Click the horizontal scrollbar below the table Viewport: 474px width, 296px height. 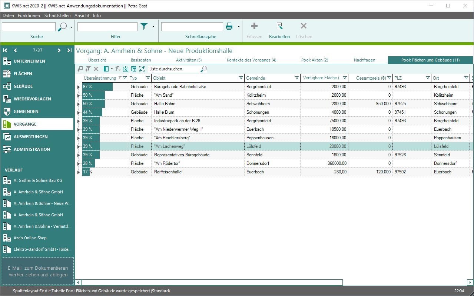211,282
